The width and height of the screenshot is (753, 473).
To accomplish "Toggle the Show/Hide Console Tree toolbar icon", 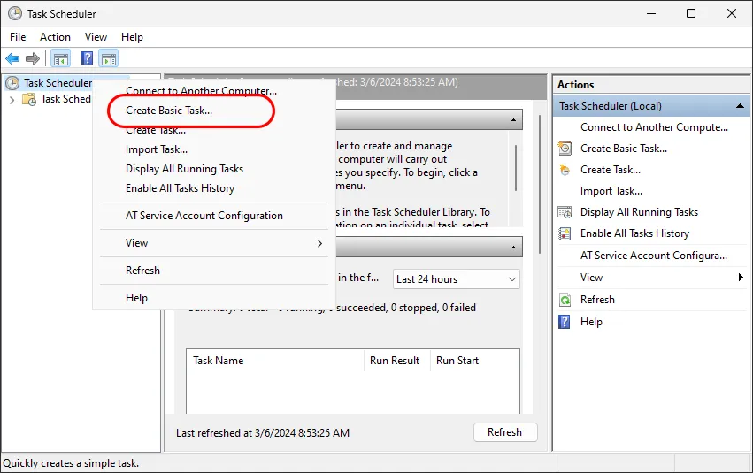I will point(61,59).
